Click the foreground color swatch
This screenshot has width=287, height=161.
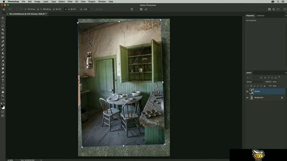[x=2, y=106]
